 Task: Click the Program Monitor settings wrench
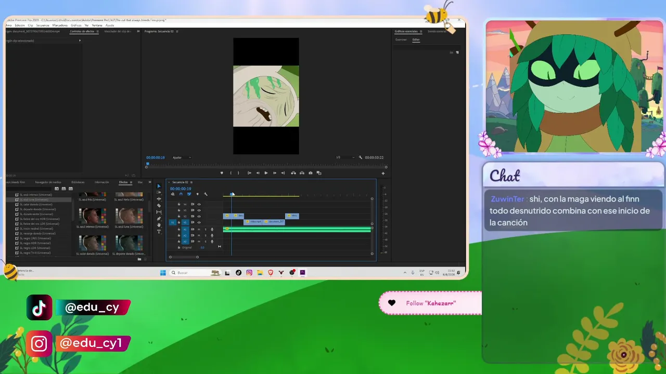pos(360,157)
